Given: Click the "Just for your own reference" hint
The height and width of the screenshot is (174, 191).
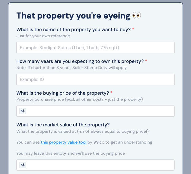Looking at the screenshot, I should (43, 36).
